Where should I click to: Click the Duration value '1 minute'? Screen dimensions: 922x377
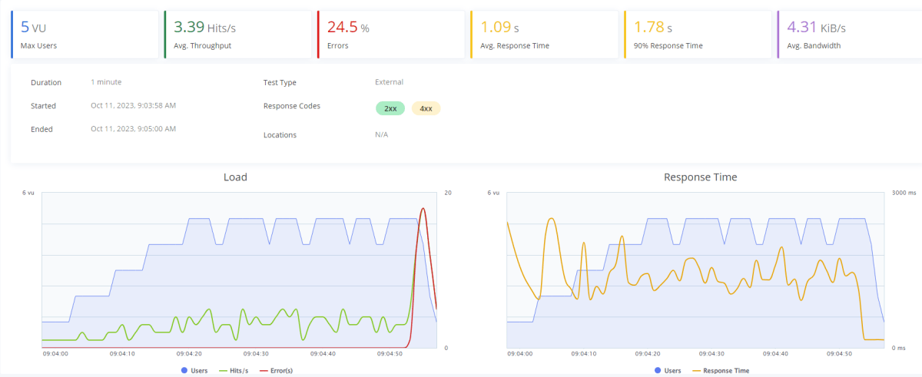coord(106,82)
